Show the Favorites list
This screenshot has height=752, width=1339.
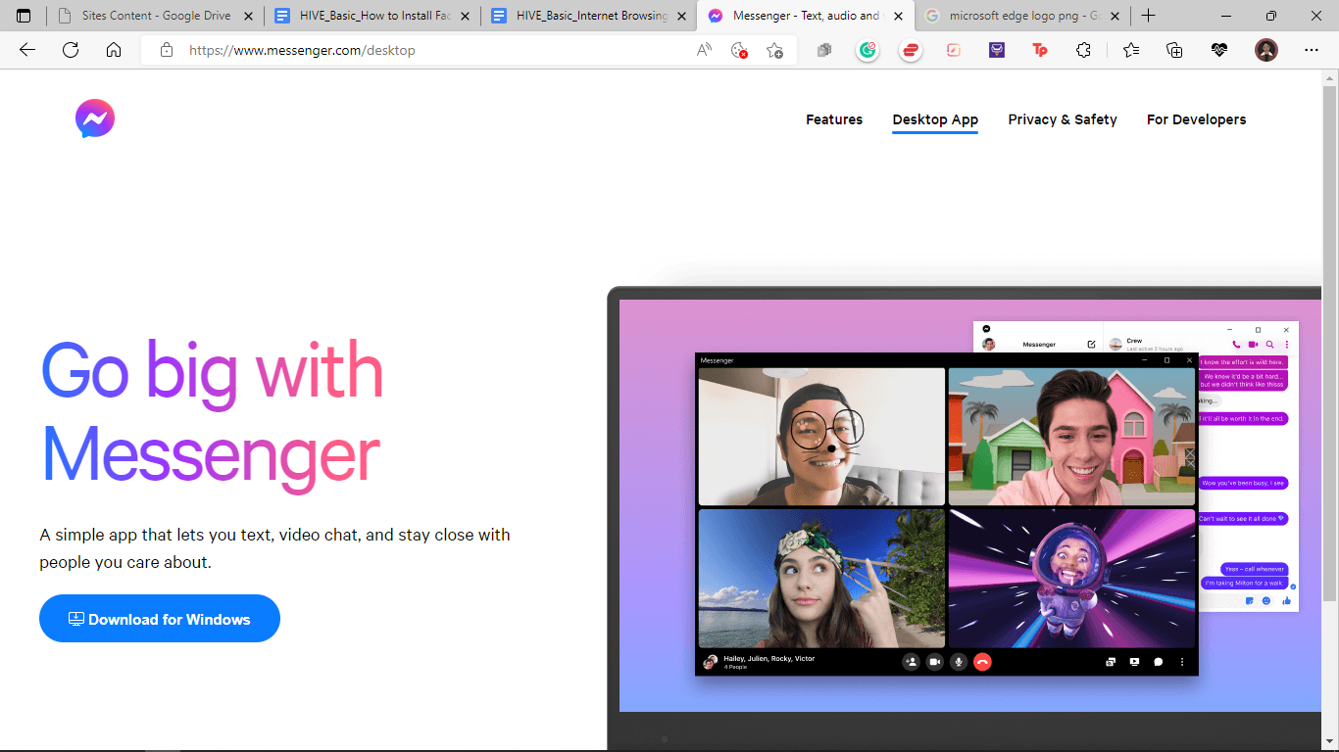pos(1131,50)
